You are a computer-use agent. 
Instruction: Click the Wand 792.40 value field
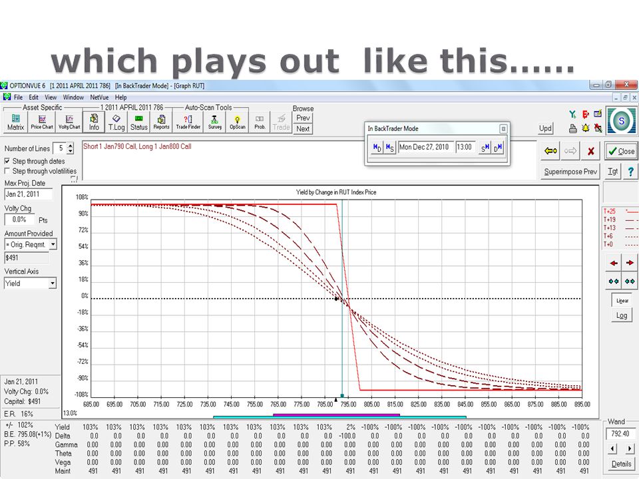[x=621, y=434]
